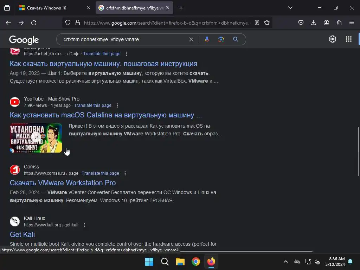
Task: Open the Windows Start menu
Action: click(149, 262)
